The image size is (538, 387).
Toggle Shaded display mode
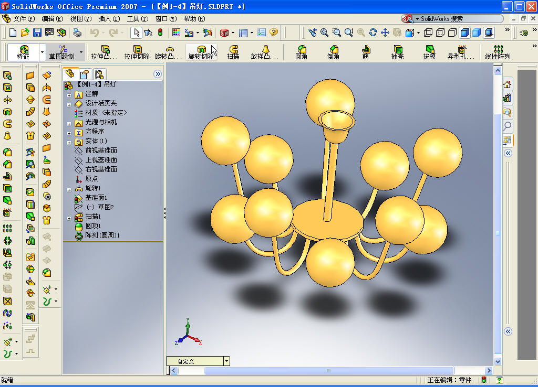(477, 33)
